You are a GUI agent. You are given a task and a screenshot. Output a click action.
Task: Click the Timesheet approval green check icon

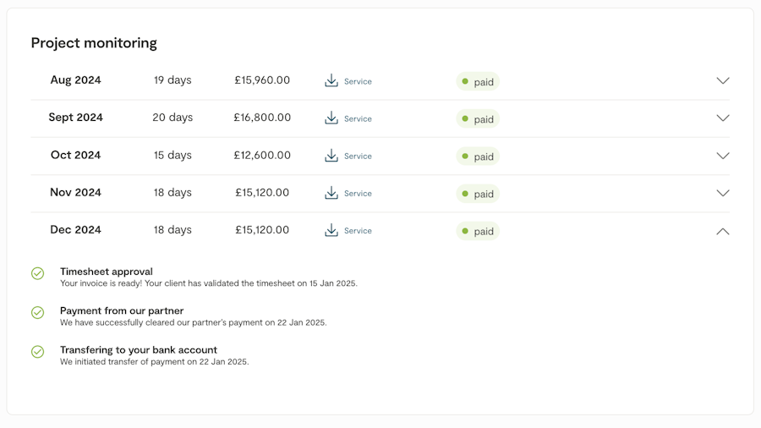point(38,273)
